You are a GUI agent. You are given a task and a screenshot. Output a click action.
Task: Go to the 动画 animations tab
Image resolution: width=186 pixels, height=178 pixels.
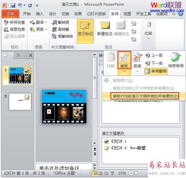(x=78, y=14)
